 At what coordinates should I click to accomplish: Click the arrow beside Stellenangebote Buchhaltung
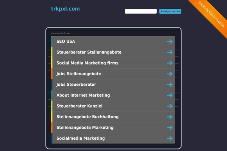click(x=169, y=117)
